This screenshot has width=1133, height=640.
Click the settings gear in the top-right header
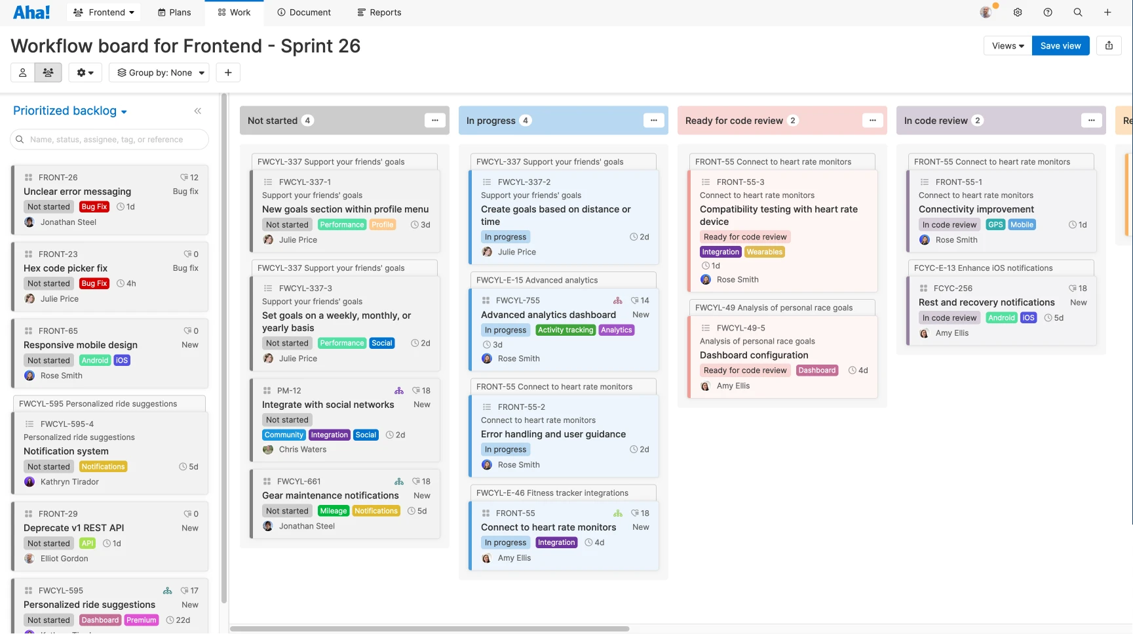pos(1017,12)
